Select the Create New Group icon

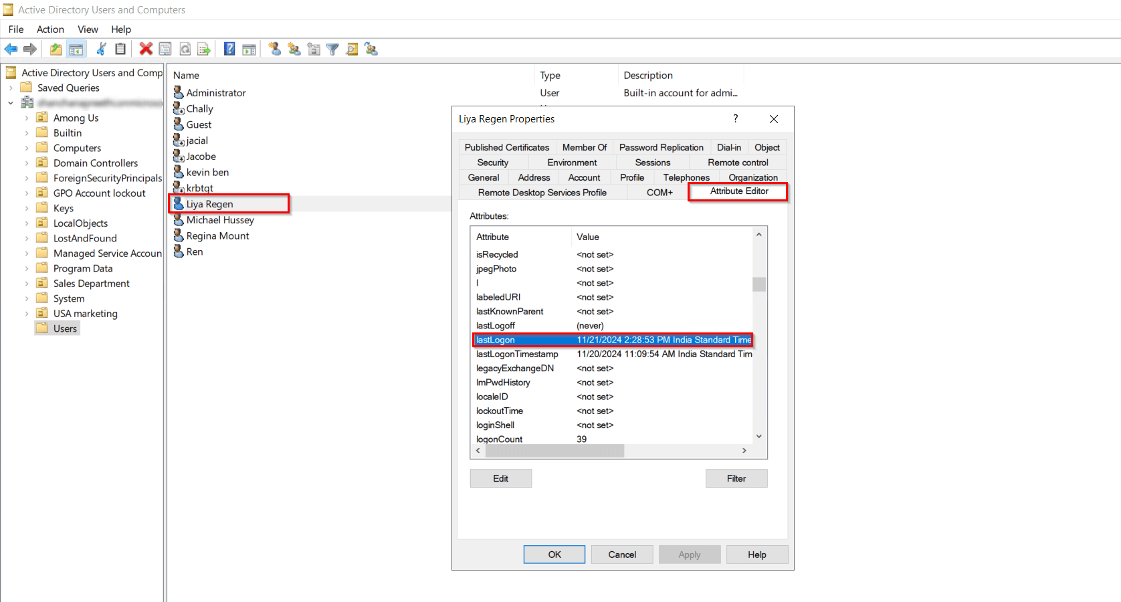tap(294, 48)
